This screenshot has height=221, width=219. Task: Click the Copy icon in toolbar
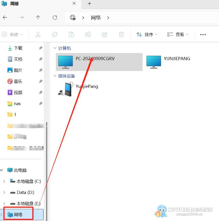tap(54, 34)
